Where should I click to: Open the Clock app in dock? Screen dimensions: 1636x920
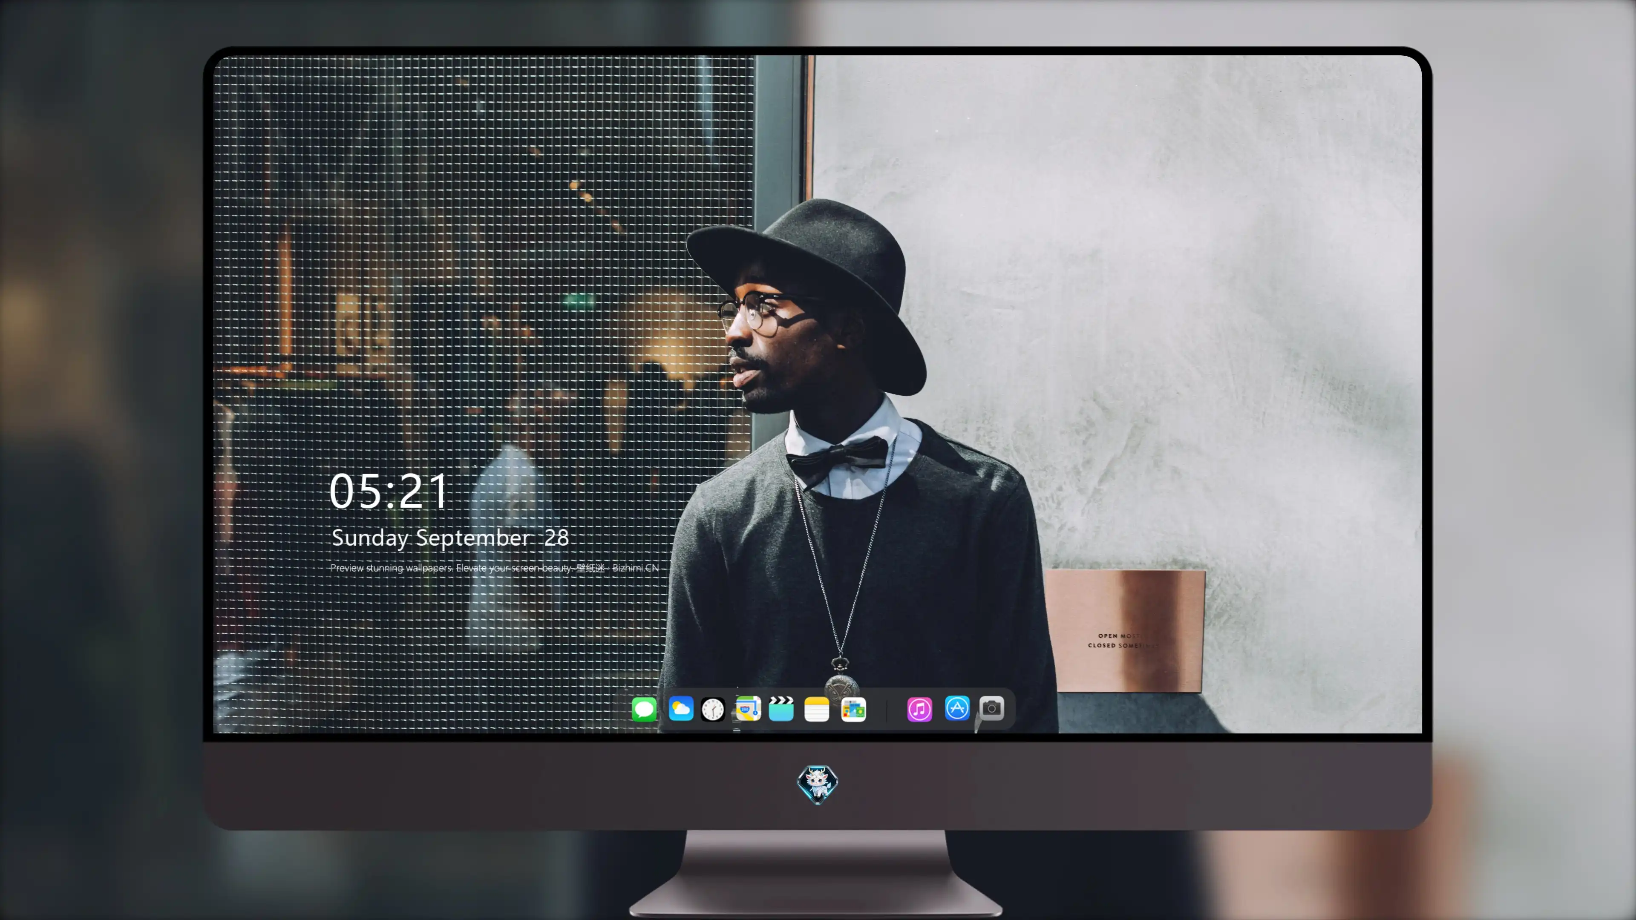[713, 709]
